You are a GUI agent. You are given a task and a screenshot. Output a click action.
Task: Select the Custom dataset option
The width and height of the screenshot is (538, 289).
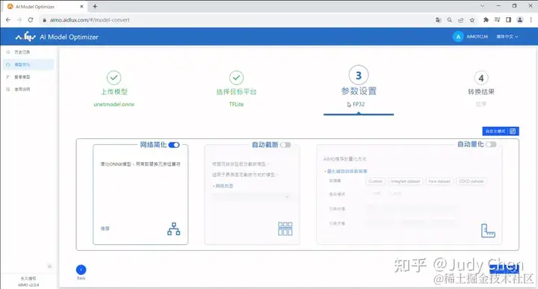(375, 181)
